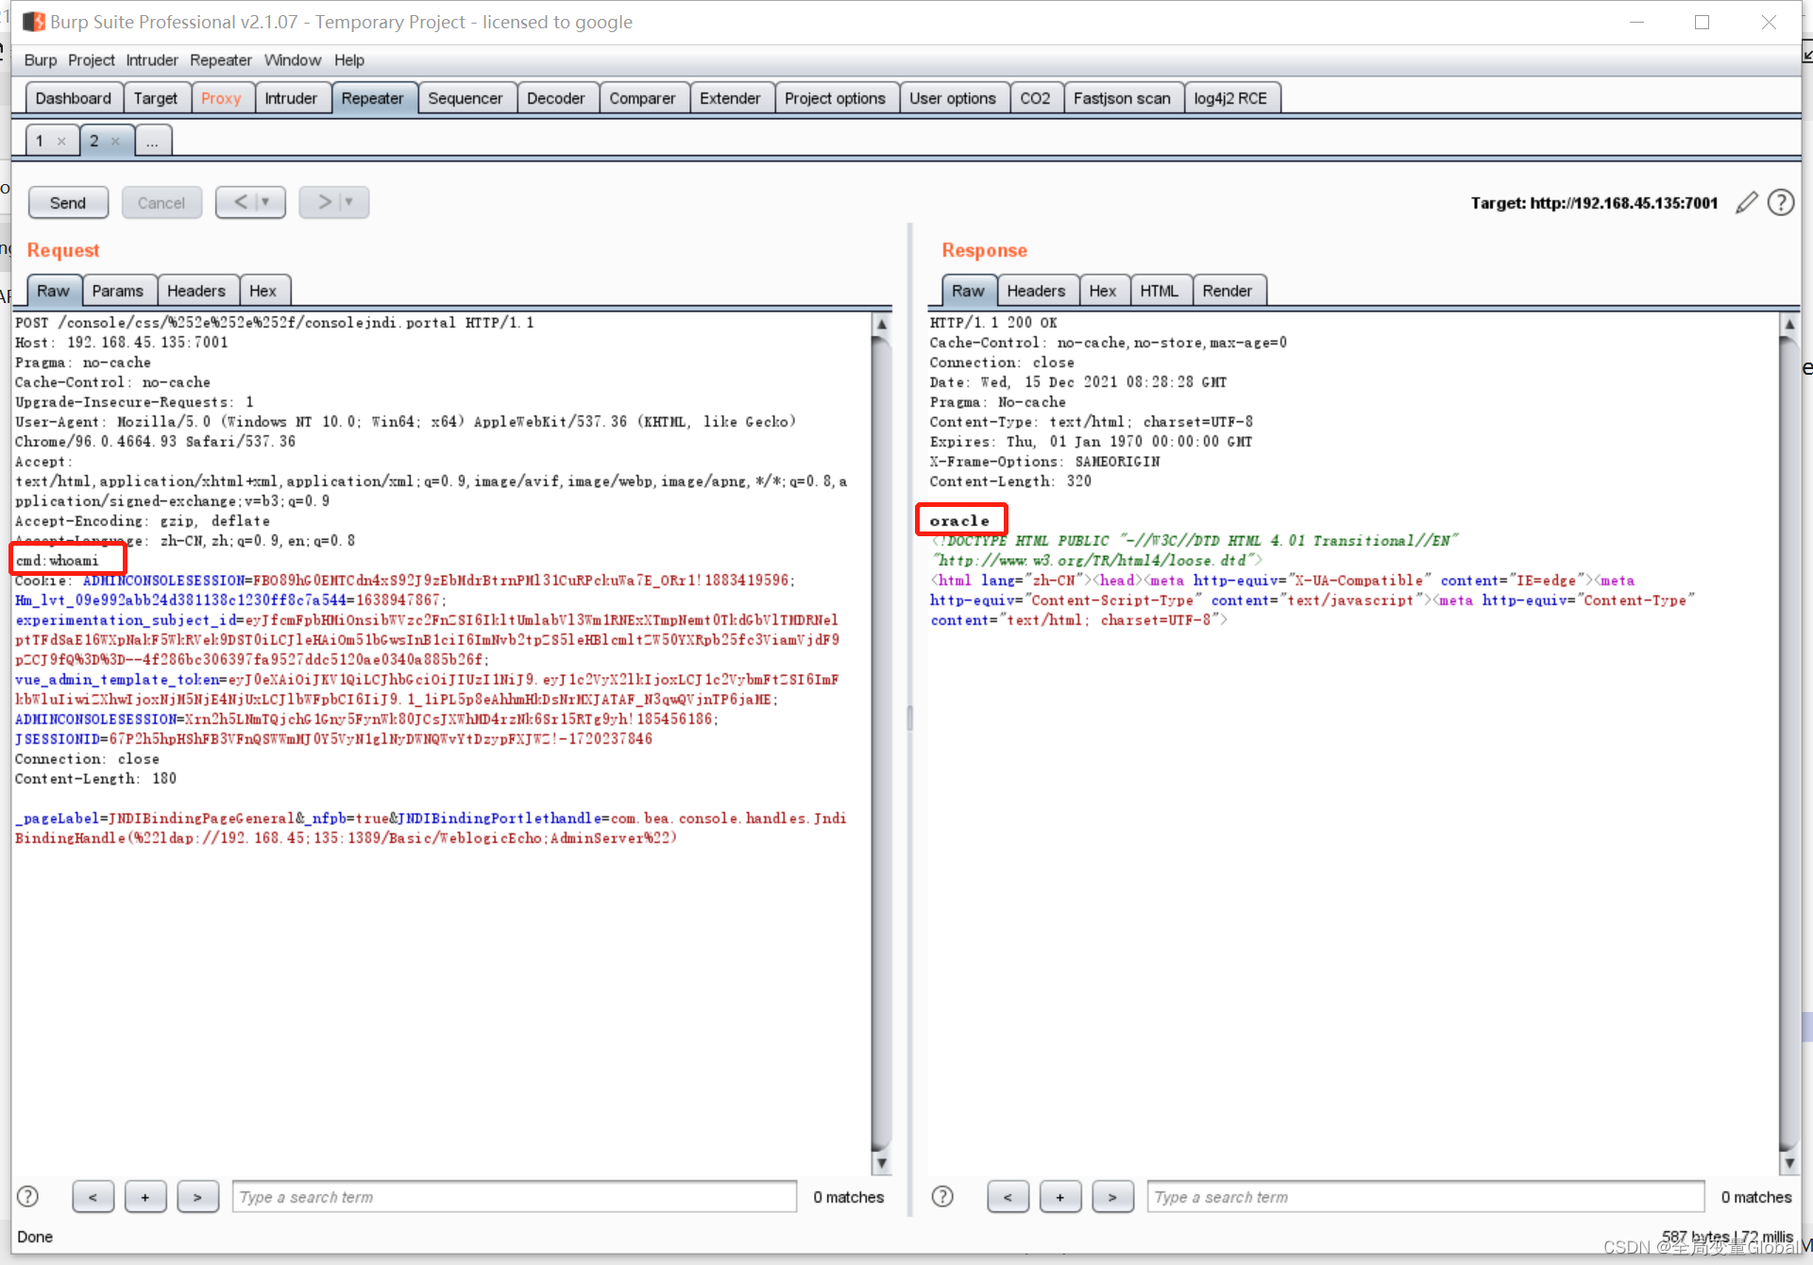
Task: Select Repeater request tab 1
Action: coord(41,141)
